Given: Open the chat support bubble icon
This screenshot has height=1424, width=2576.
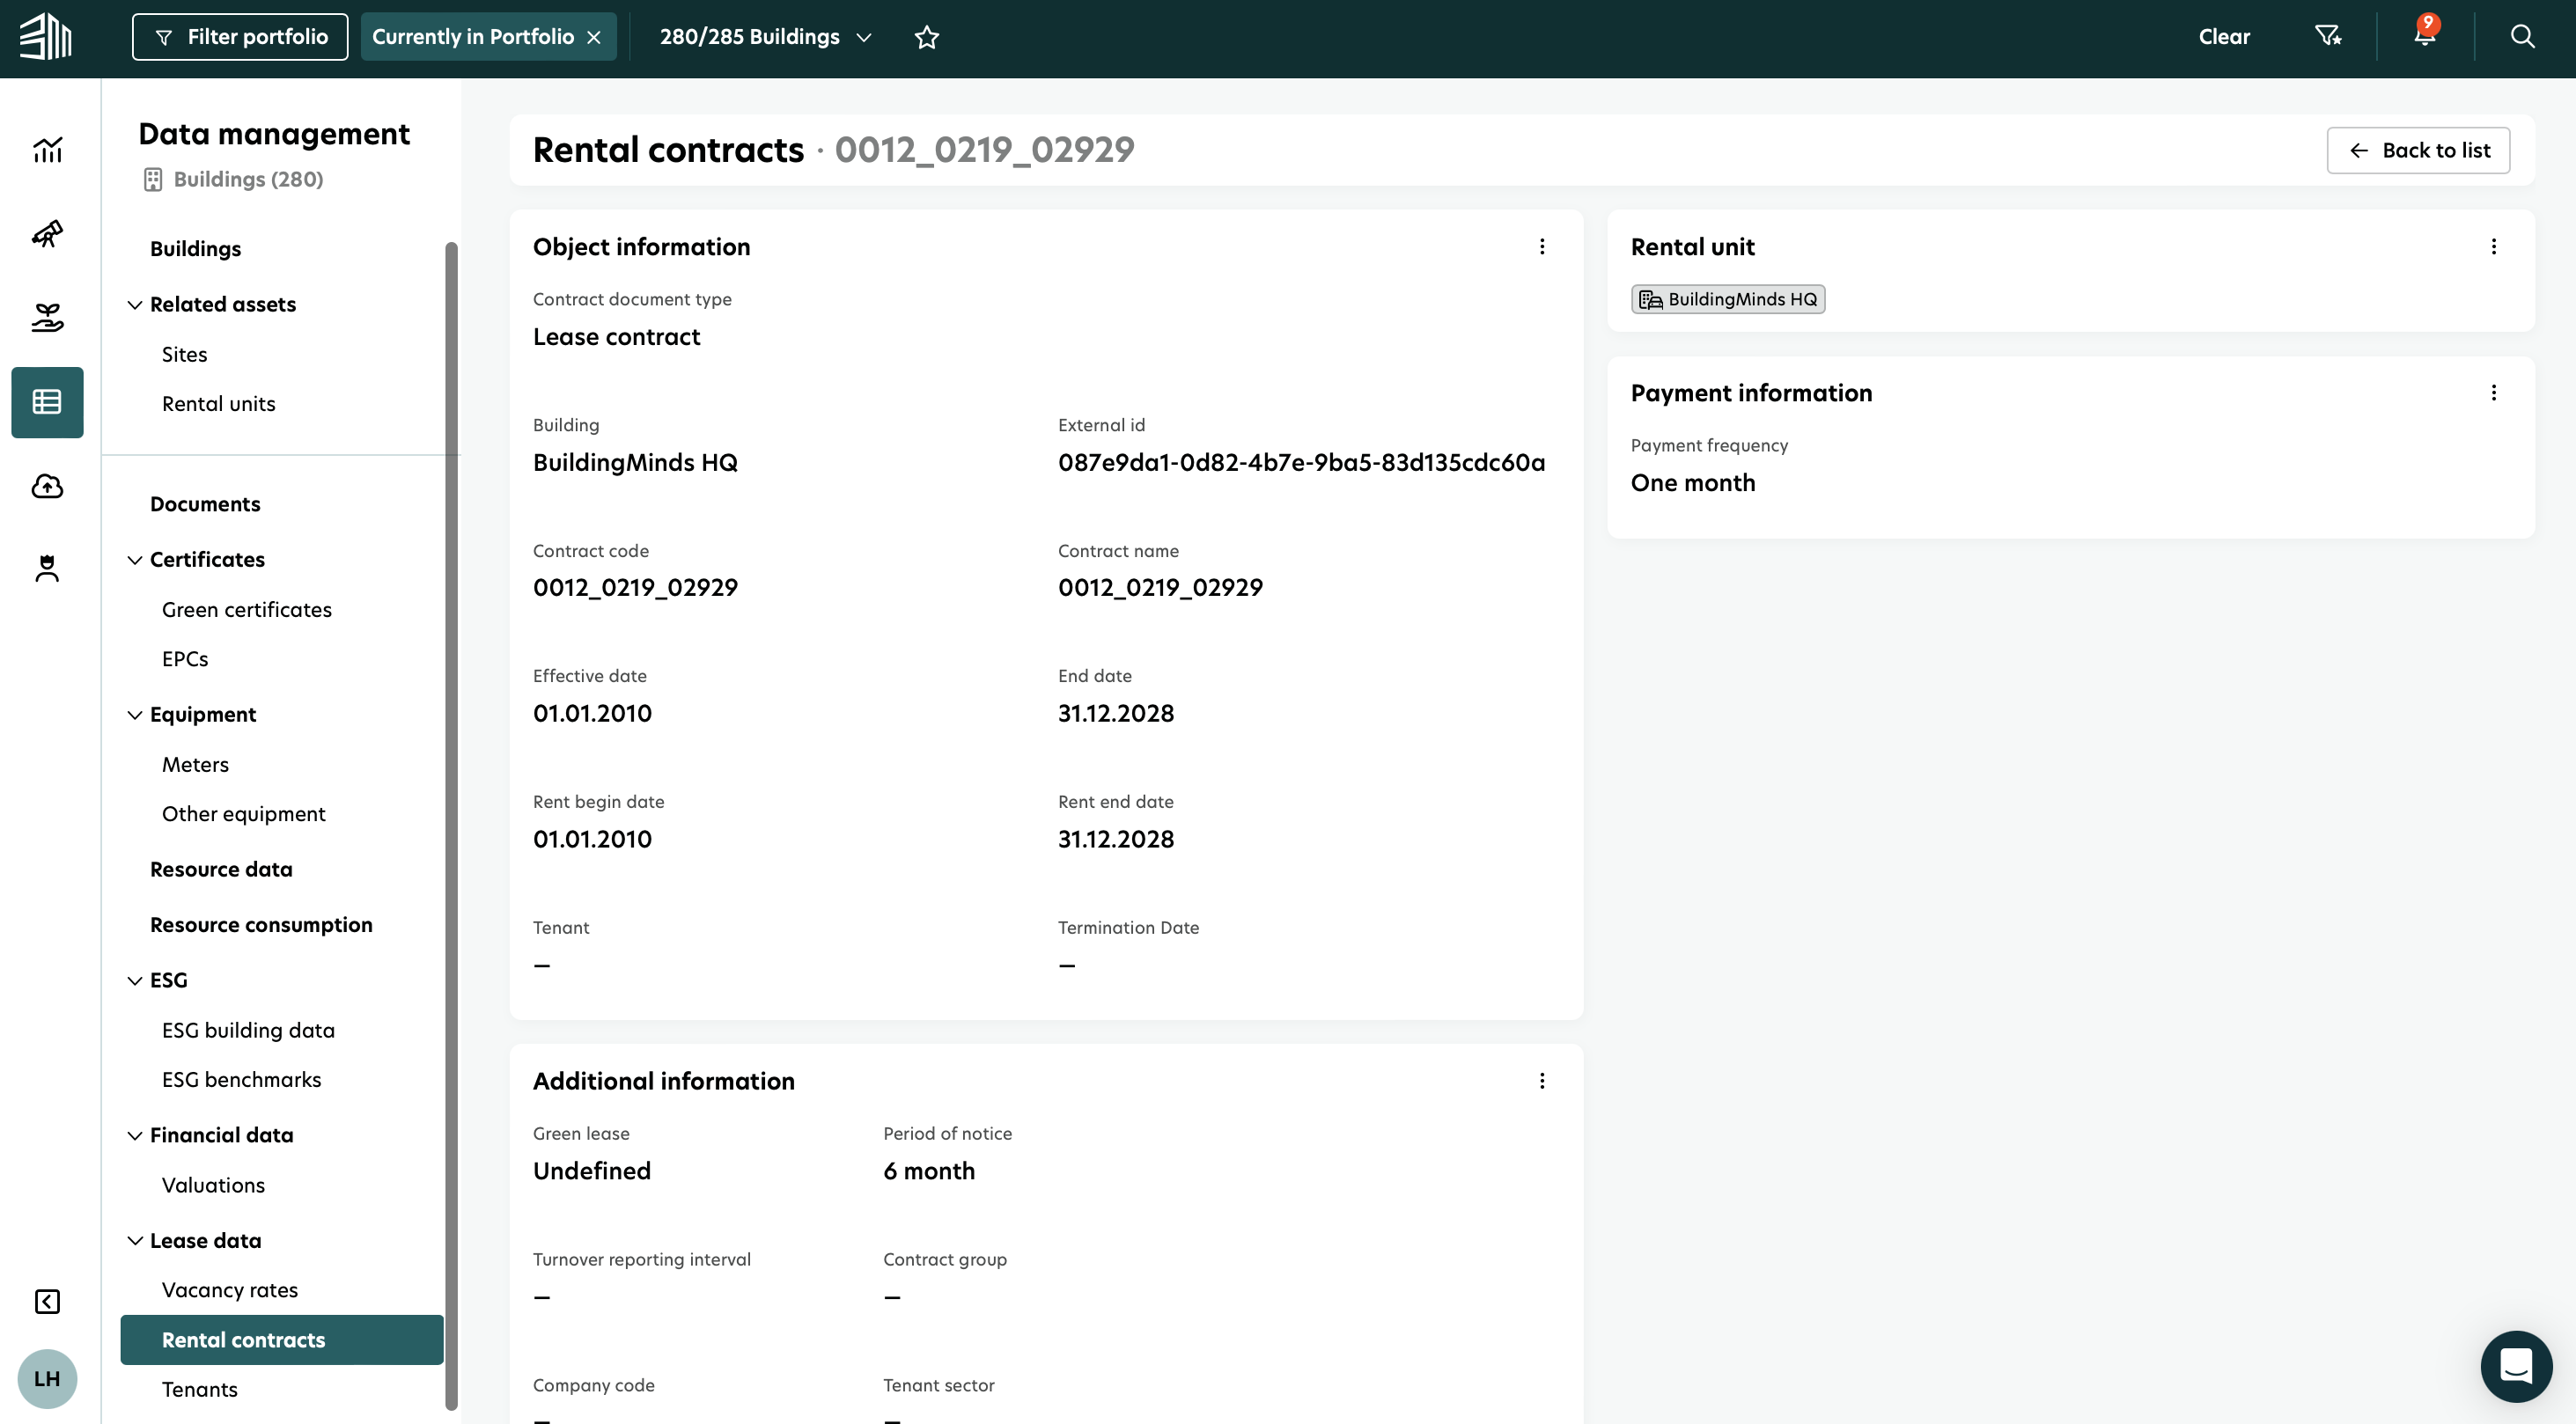Looking at the screenshot, I should [2515, 1365].
